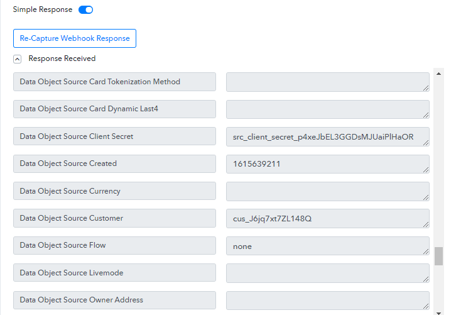Click the vertical scrollbar thumb
Viewport: 456px width, 315px height.
click(438, 257)
